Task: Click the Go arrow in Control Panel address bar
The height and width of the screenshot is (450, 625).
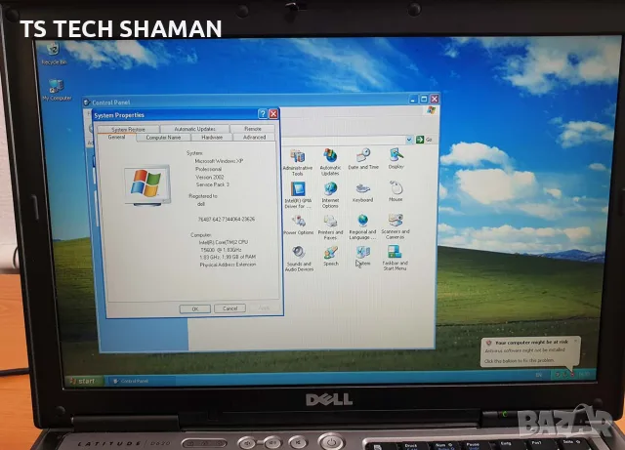Action: 420,140
